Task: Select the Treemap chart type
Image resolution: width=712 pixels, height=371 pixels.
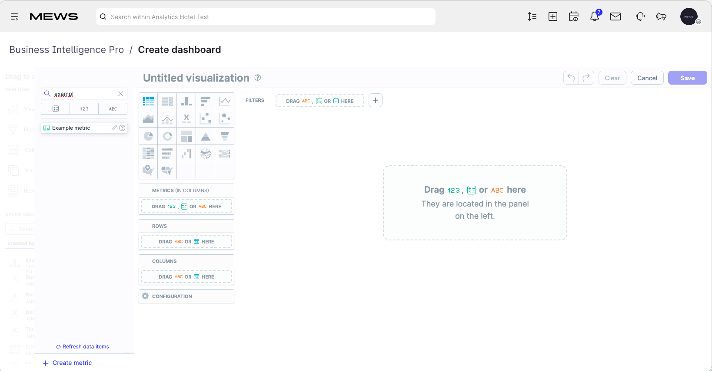Action: 186,136
